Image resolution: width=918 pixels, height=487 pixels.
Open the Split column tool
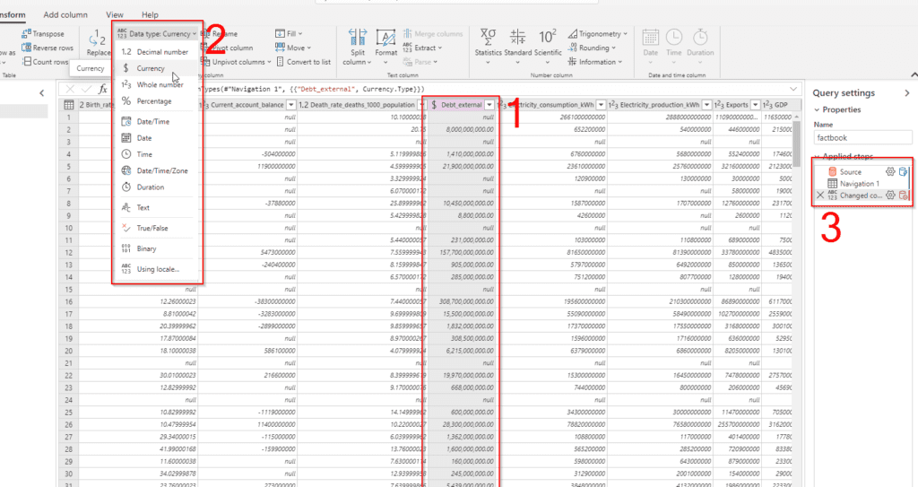357,47
